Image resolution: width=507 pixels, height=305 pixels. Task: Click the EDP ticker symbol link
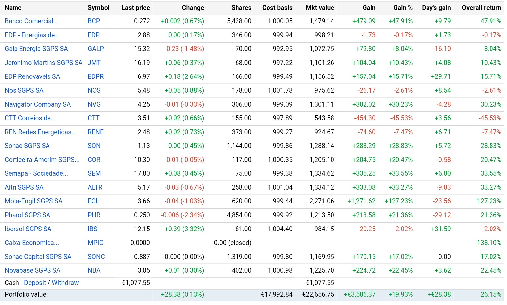(93, 35)
